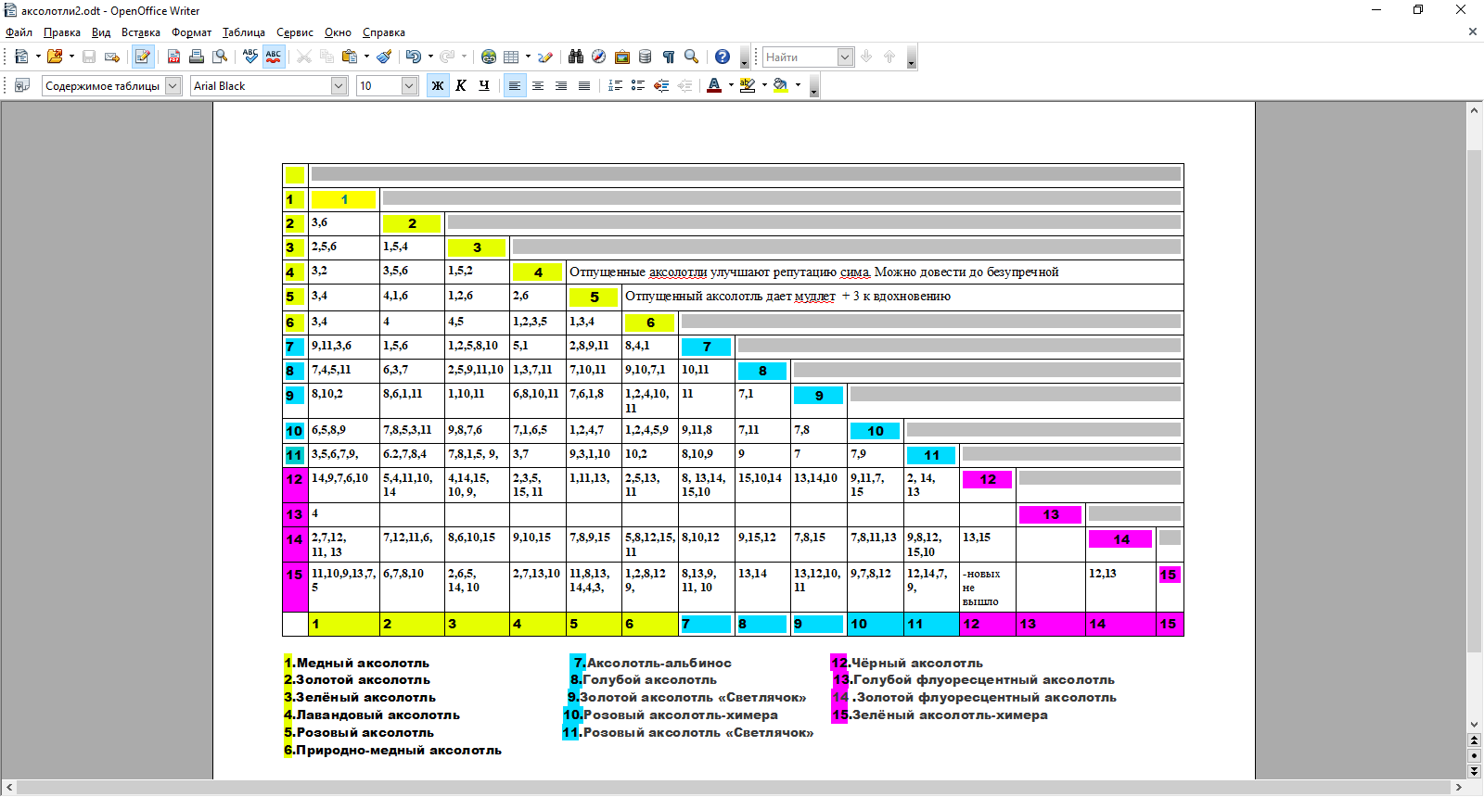The height and width of the screenshot is (797, 1484).
Task: Open the Формат menu
Action: [191, 32]
